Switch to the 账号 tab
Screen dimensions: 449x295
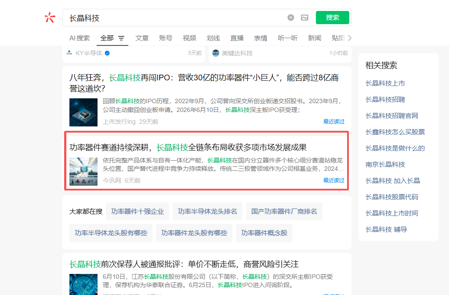[166, 38]
